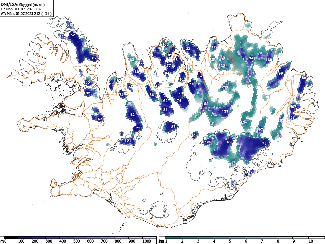Click visibility value '52' in Westfjords
Screen dimensions: 325x244
click(x=73, y=35)
